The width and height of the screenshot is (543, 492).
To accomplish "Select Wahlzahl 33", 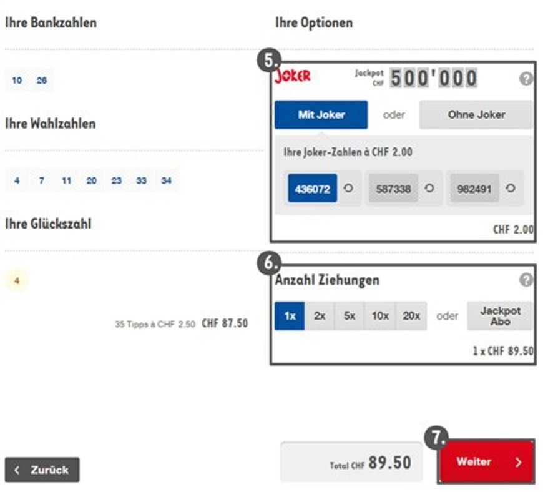I will coord(140,180).
